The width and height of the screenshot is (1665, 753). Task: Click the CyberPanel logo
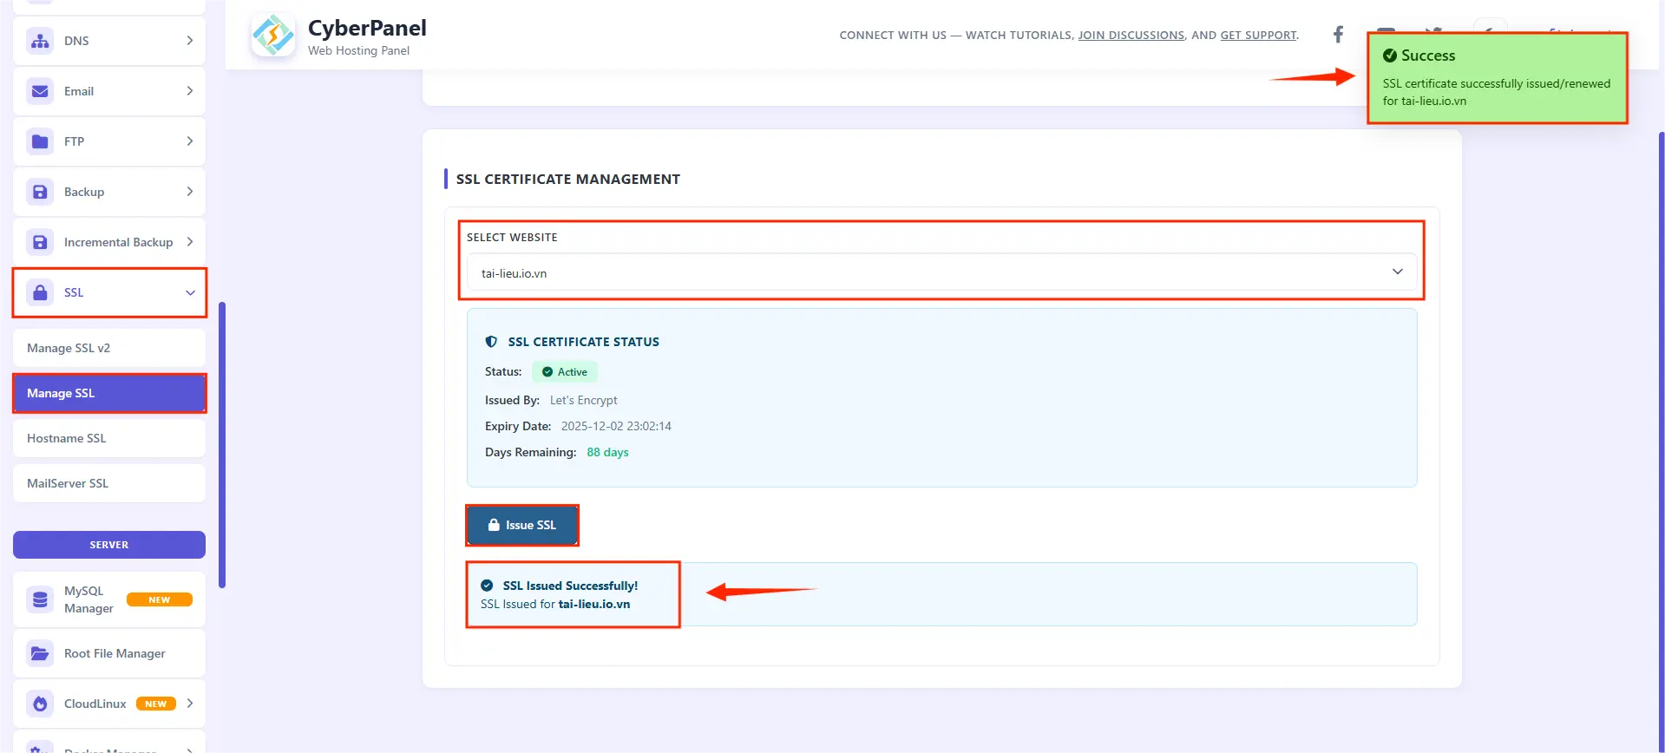[273, 36]
